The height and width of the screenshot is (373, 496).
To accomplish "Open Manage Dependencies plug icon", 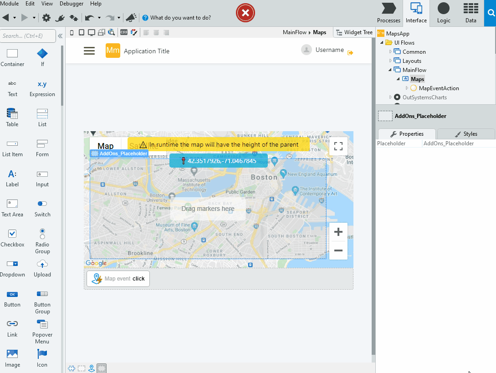I will coord(60,18).
